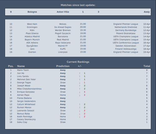Select Werder Bremen team name
Image resolution: width=156 pixels, height=134 pixels.
[63, 30]
